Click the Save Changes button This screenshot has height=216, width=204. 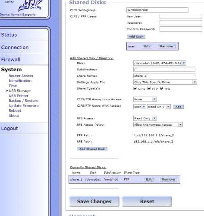(x=94, y=201)
